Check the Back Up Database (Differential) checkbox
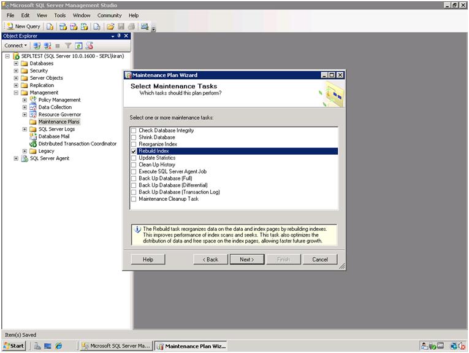Screen dimensions: 469x353 [134, 185]
